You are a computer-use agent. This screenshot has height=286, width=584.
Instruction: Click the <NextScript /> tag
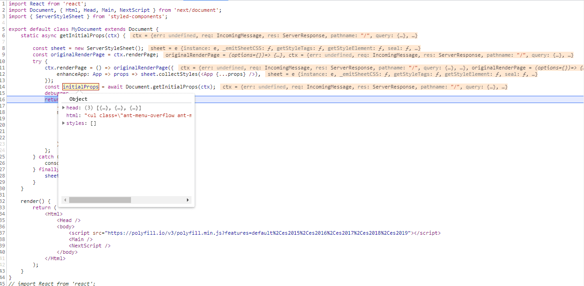[90, 246]
